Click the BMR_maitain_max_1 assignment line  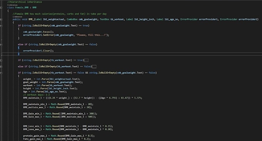57,107
